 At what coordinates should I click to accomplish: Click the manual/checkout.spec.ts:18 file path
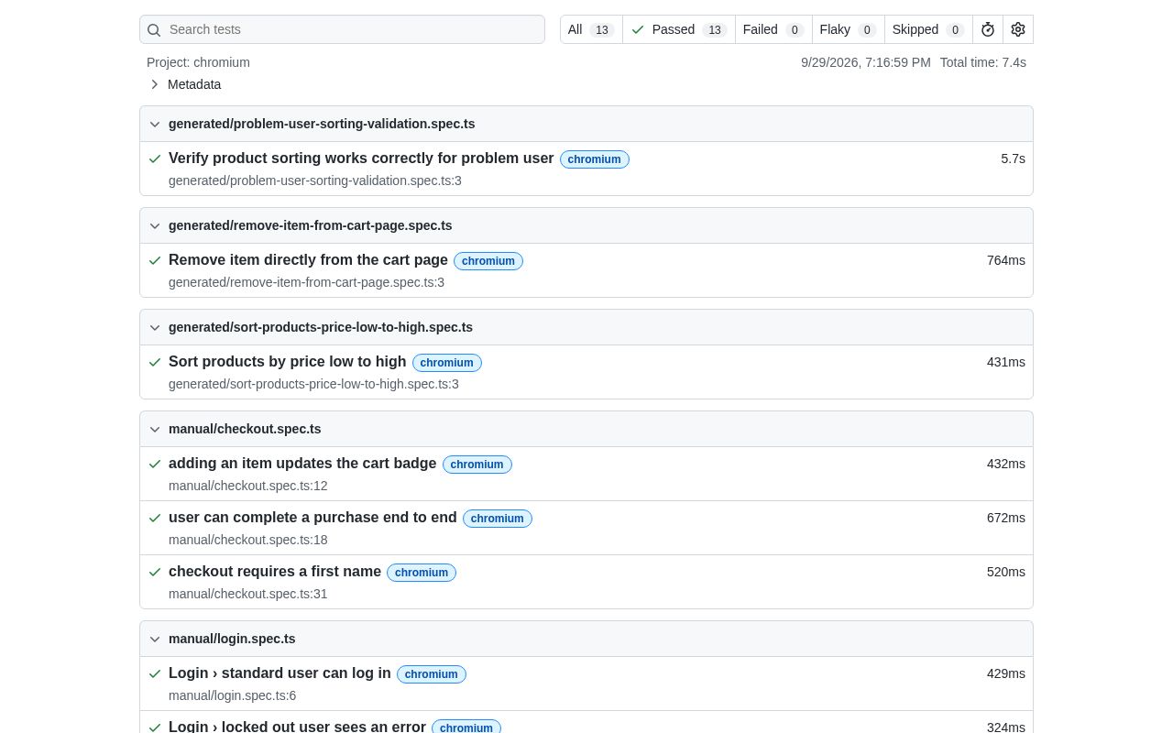248,540
